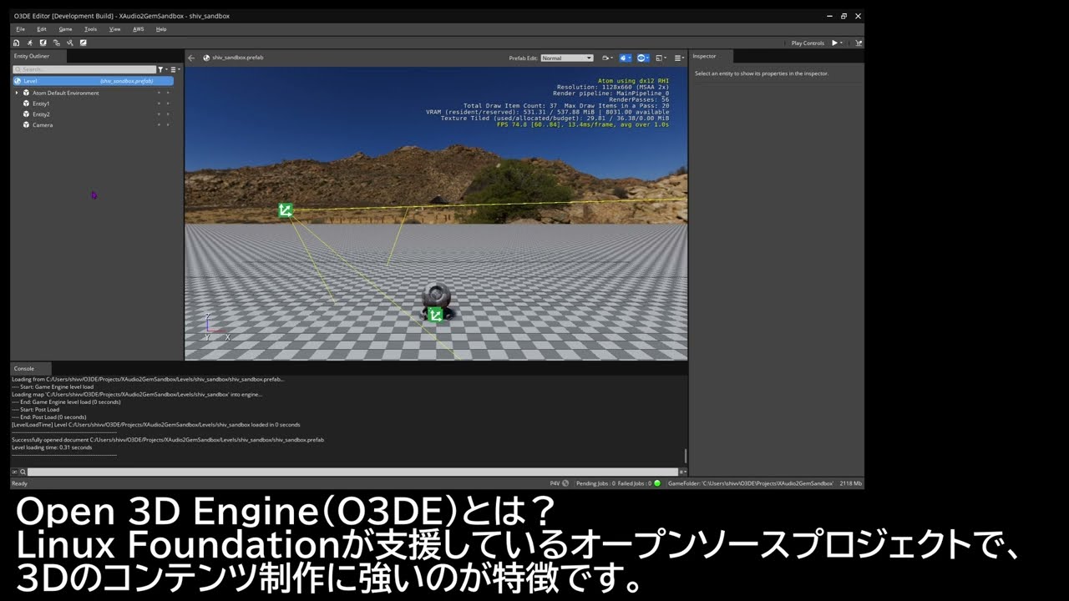Click the linked nodes toolbar icon

pos(57,43)
